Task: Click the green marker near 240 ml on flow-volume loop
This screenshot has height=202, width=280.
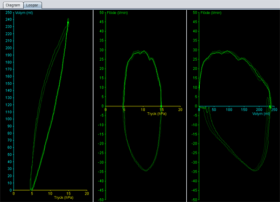Action: coord(270,106)
